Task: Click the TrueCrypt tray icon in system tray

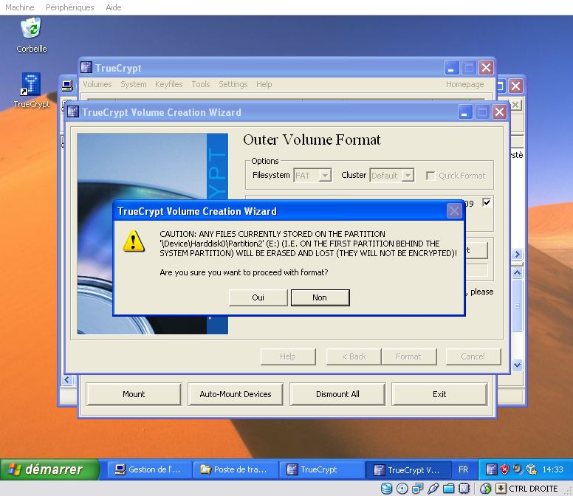Action: pyautogui.click(x=492, y=469)
